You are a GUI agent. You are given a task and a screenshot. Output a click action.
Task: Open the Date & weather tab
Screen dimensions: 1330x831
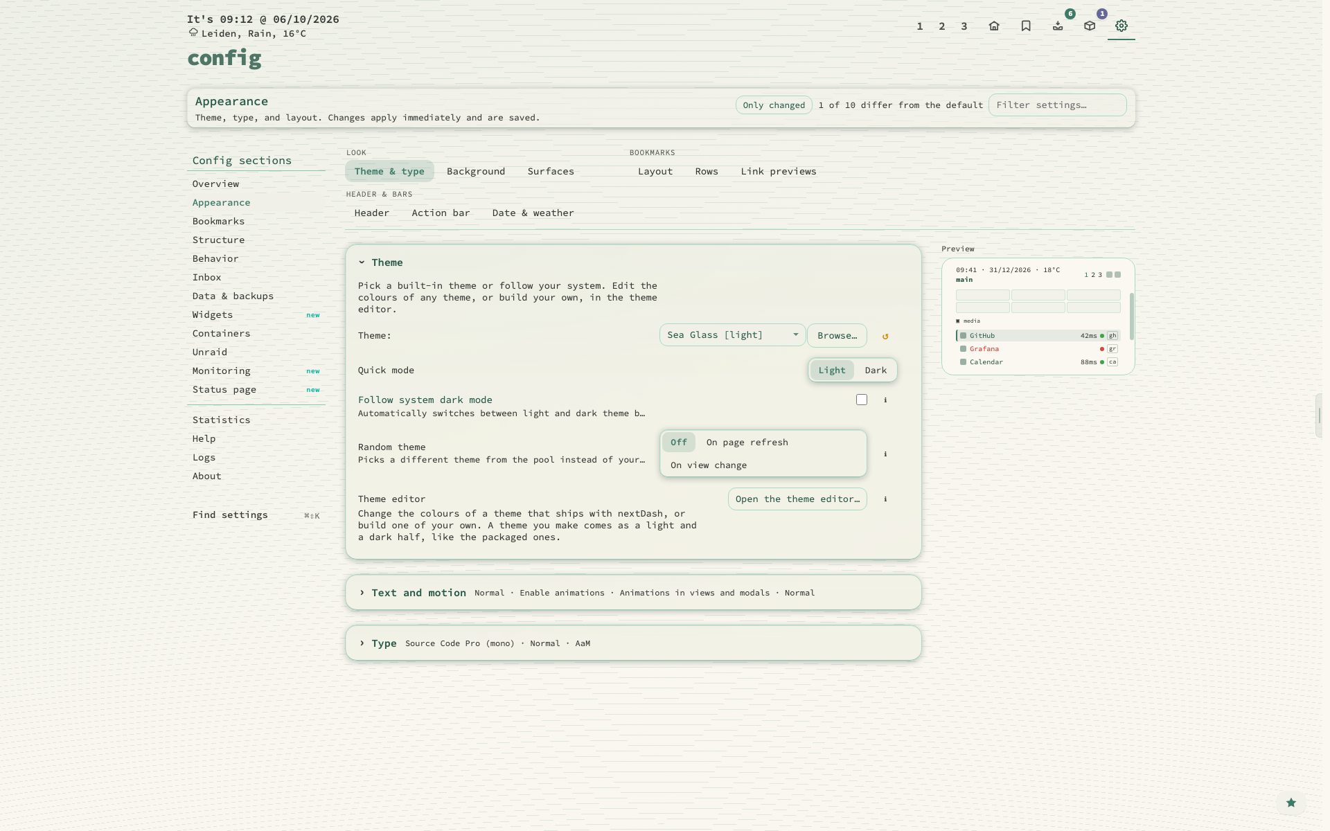click(x=533, y=213)
